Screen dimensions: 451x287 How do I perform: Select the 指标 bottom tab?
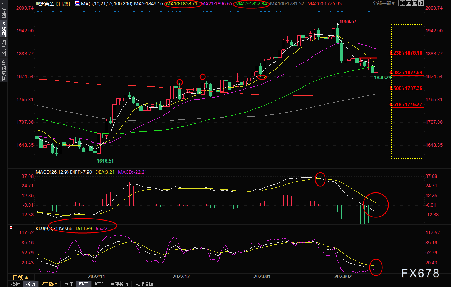pyautogui.click(x=15, y=284)
